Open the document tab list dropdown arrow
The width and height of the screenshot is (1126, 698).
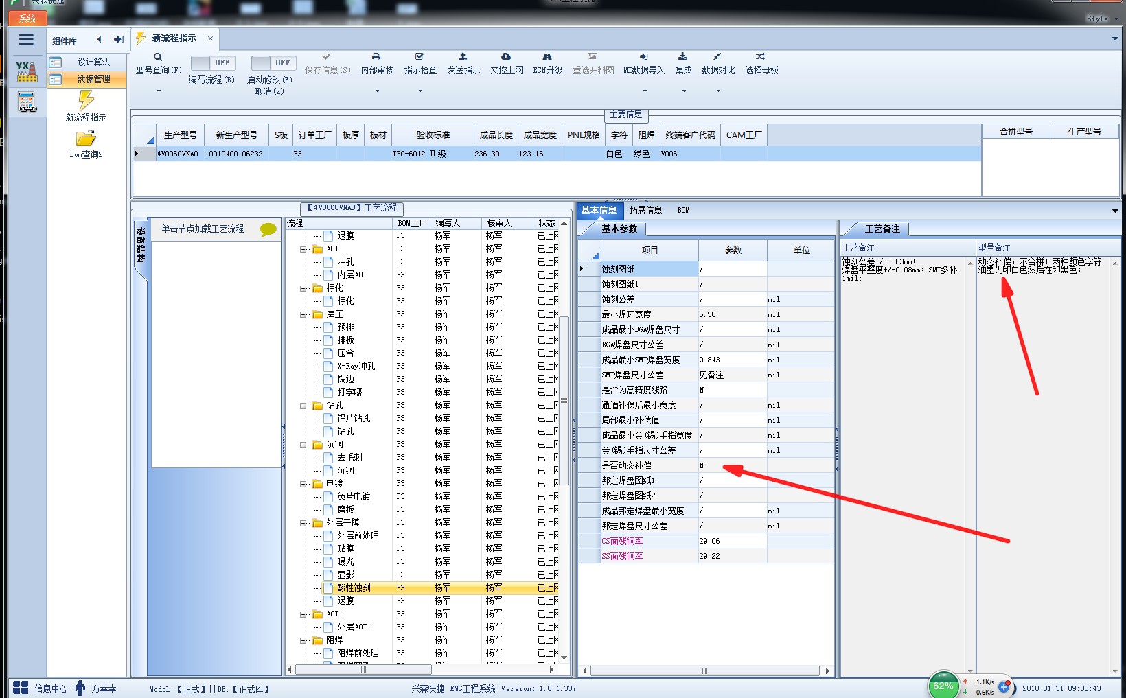[1115, 38]
